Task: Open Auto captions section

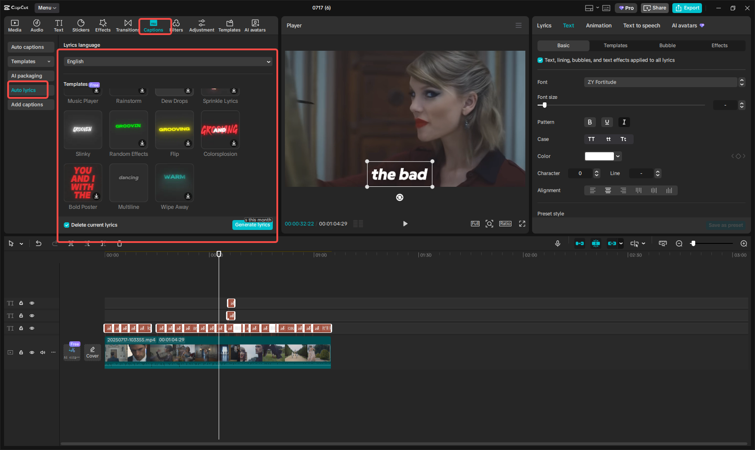Action: (x=31, y=47)
